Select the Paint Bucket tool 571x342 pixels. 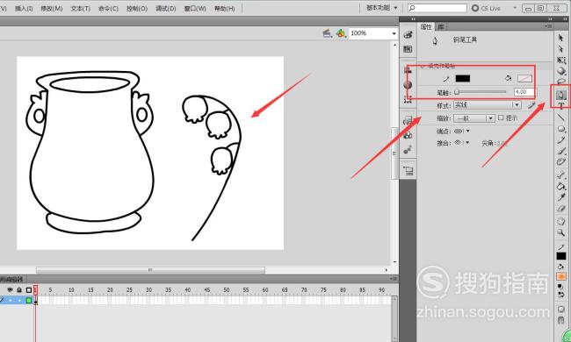[561, 187]
